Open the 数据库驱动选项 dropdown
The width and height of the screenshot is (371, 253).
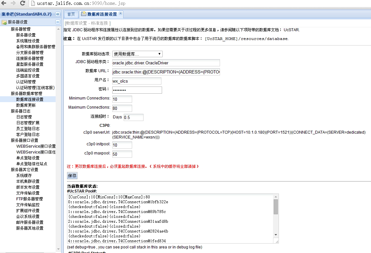click(x=137, y=54)
